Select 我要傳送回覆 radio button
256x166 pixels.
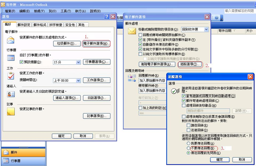coord(188,143)
